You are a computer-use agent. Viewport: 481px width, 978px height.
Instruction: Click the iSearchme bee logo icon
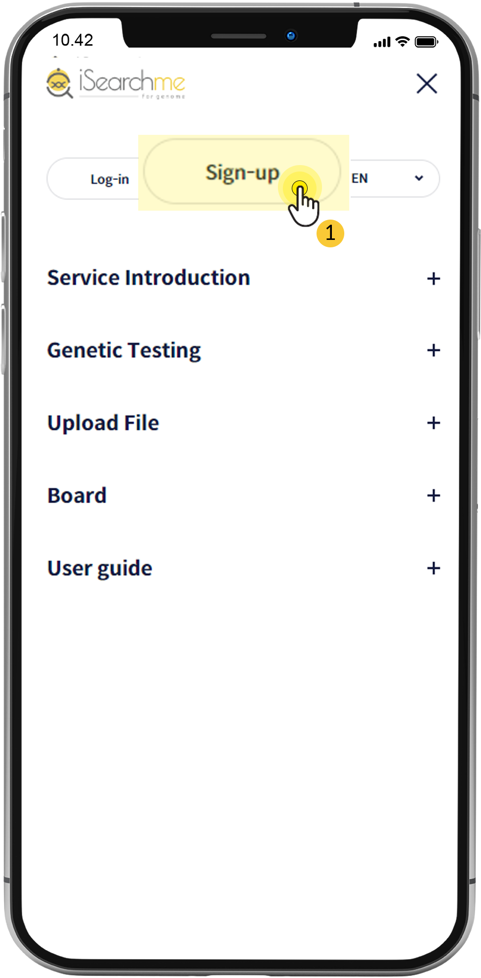(59, 83)
